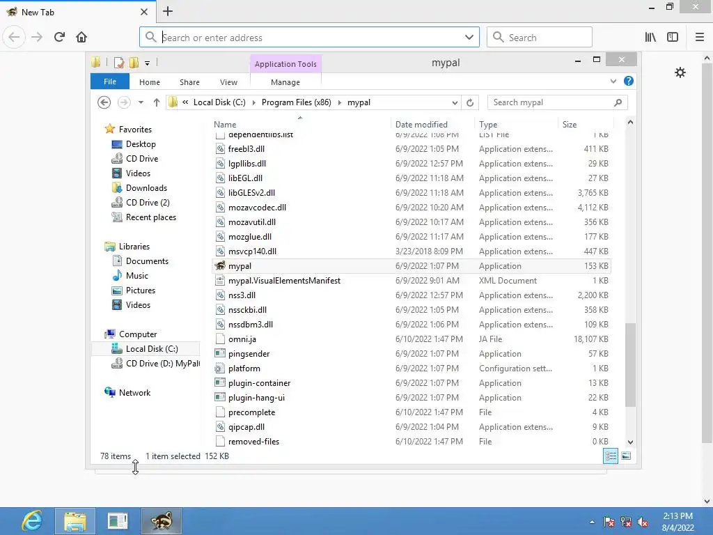Open the browser hamburger menu

(699, 37)
